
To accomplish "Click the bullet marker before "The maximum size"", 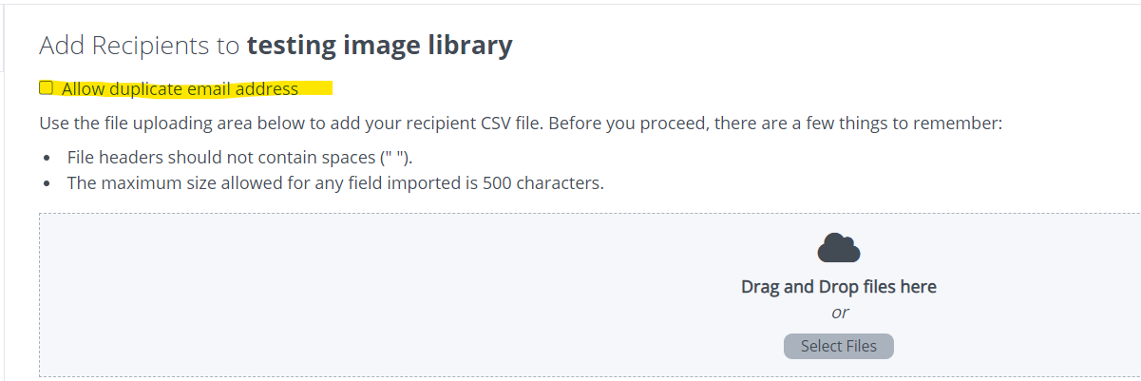I will point(47,184).
